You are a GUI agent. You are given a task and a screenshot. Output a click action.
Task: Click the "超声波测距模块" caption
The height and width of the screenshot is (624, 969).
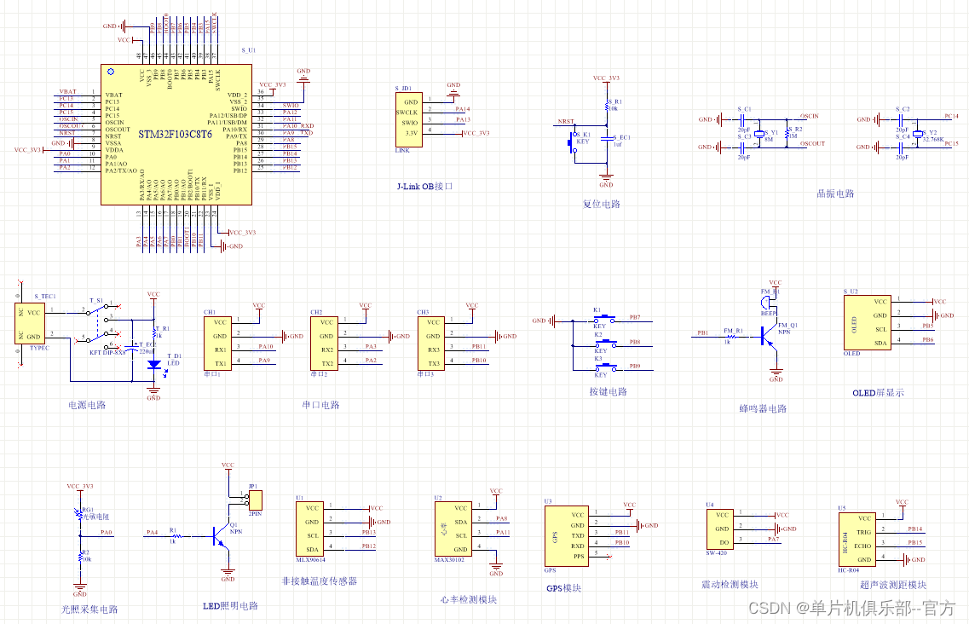tap(893, 585)
